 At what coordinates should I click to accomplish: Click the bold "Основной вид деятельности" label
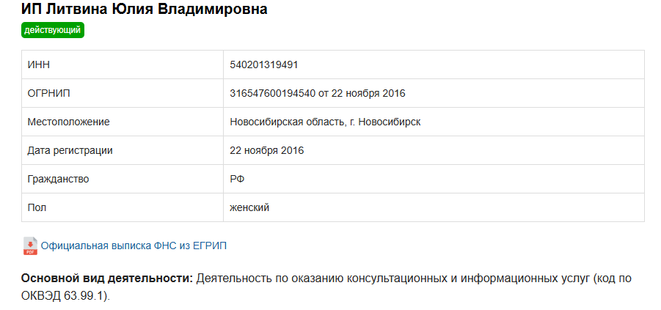click(107, 279)
